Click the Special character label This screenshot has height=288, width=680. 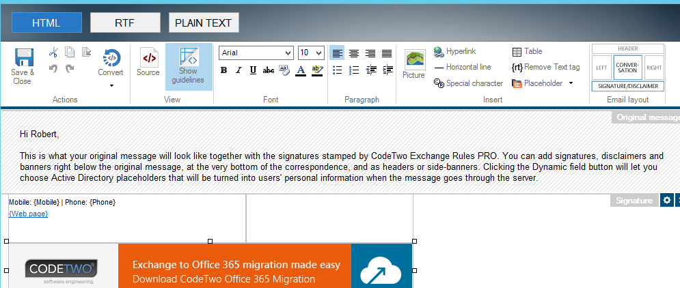pos(474,83)
